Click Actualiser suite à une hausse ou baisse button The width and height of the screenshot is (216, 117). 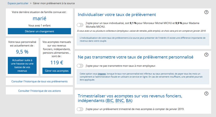22,65
